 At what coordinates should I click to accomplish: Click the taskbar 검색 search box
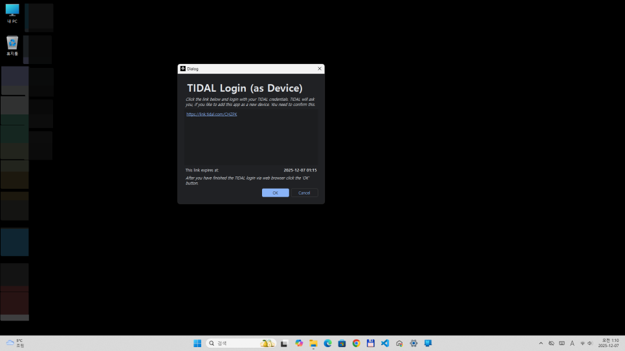(241, 343)
